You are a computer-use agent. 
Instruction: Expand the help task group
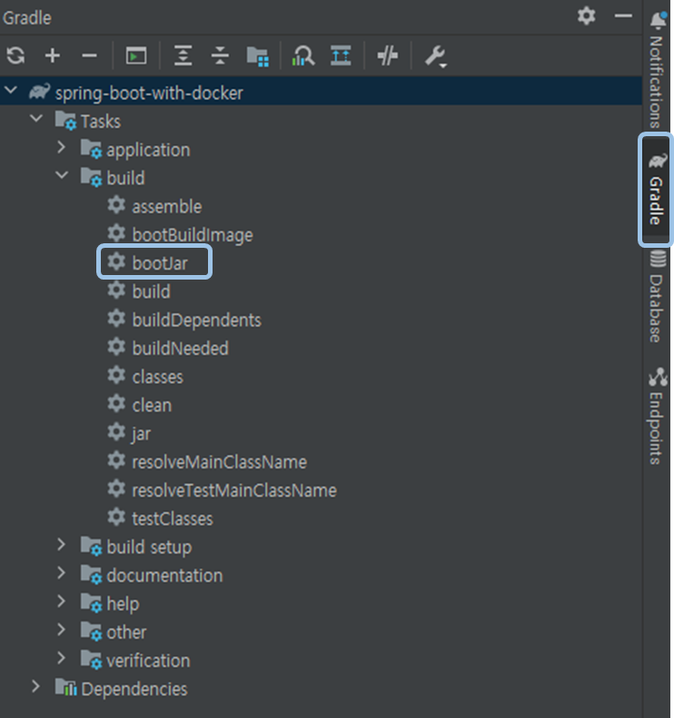pos(62,601)
